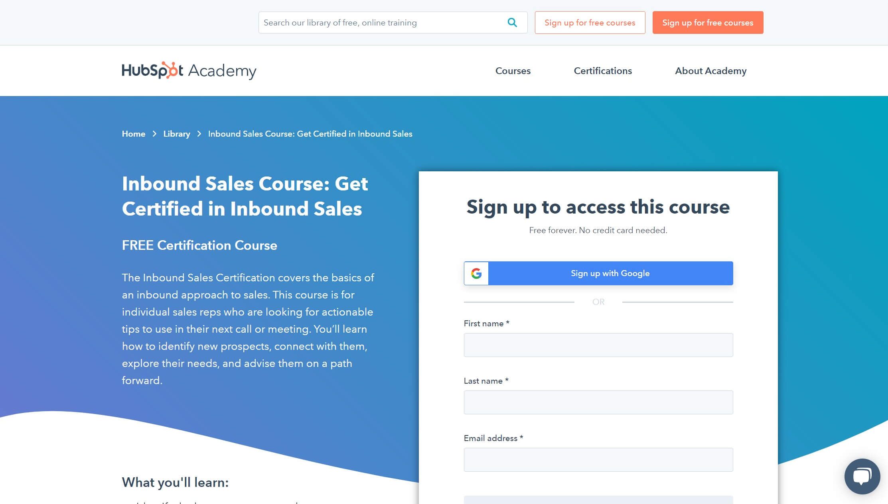The height and width of the screenshot is (504, 888).
Task: Click the 'About Academy' tab in navbar
Action: point(710,71)
